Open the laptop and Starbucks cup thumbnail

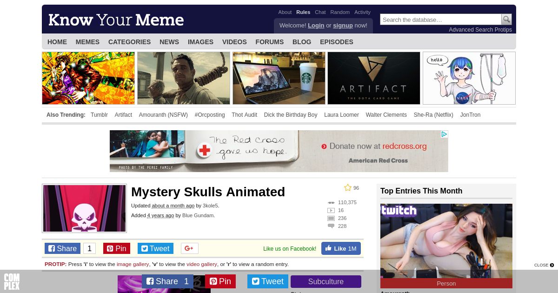click(x=279, y=78)
